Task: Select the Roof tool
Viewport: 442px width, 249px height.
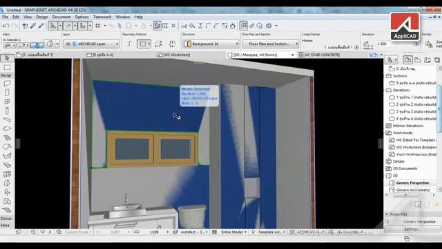Action: tap(7, 147)
